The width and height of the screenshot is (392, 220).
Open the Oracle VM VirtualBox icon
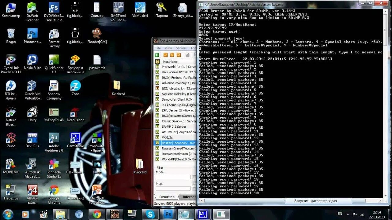click(x=32, y=90)
